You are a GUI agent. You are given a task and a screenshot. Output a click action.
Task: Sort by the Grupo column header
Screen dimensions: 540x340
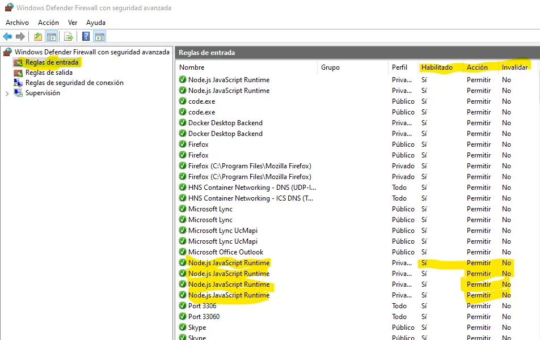330,67
